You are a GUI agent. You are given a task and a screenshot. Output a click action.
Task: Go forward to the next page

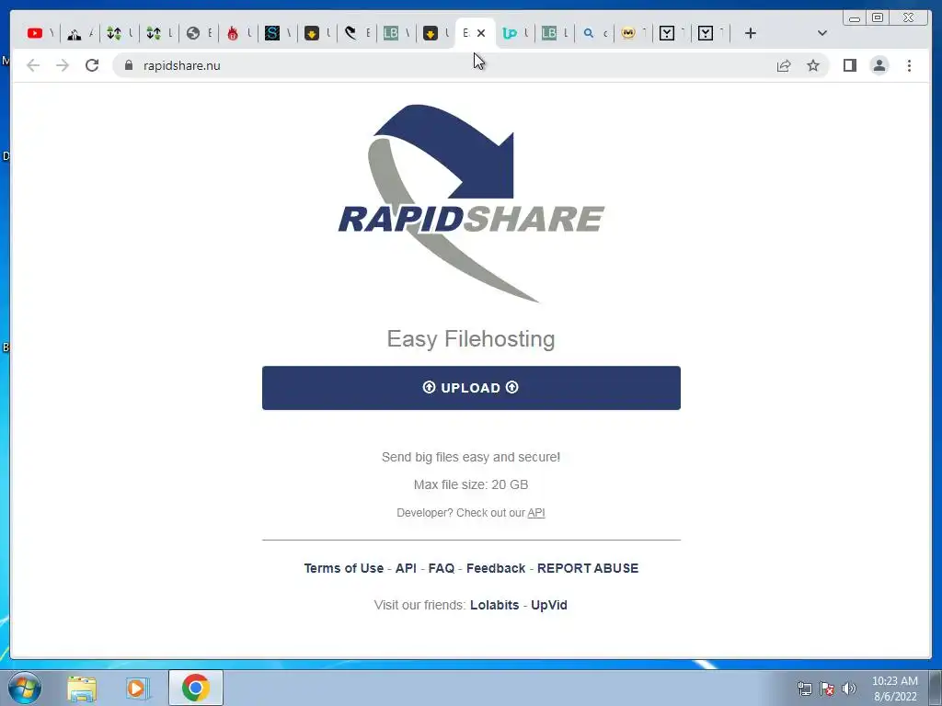[63, 65]
